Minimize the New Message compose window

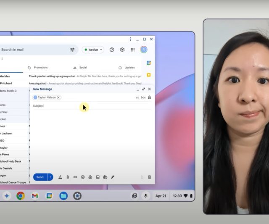pyautogui.click(x=138, y=90)
